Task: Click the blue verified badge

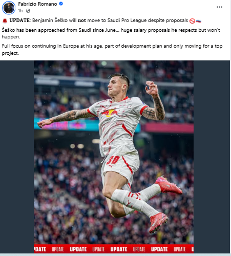Action: point(61,4)
